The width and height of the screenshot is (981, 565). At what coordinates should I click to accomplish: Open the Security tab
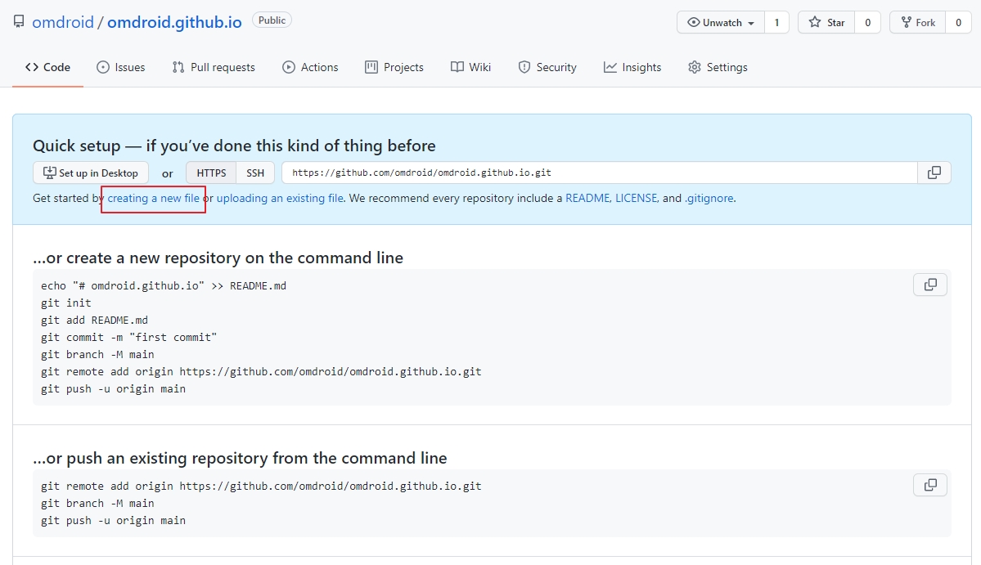[547, 67]
